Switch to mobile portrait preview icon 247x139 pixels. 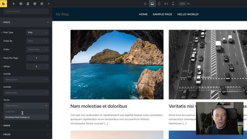[x=173, y=3]
